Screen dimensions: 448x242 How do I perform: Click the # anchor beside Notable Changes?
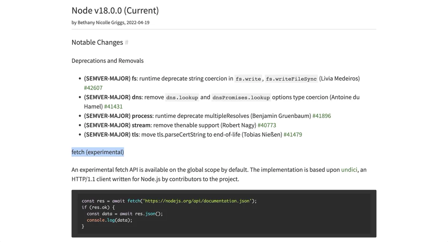(x=127, y=42)
